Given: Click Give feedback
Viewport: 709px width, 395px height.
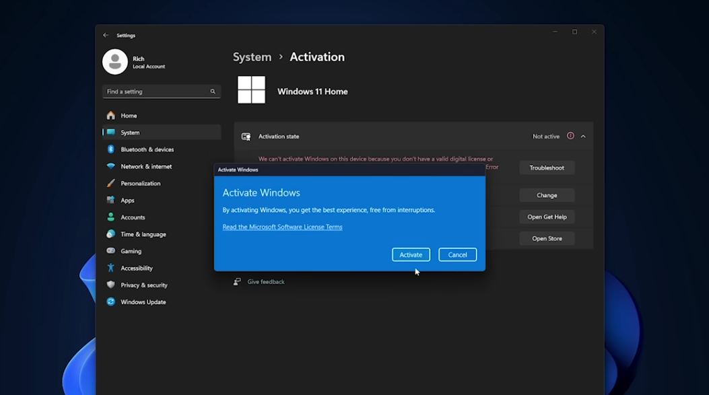Looking at the screenshot, I should click(x=267, y=281).
